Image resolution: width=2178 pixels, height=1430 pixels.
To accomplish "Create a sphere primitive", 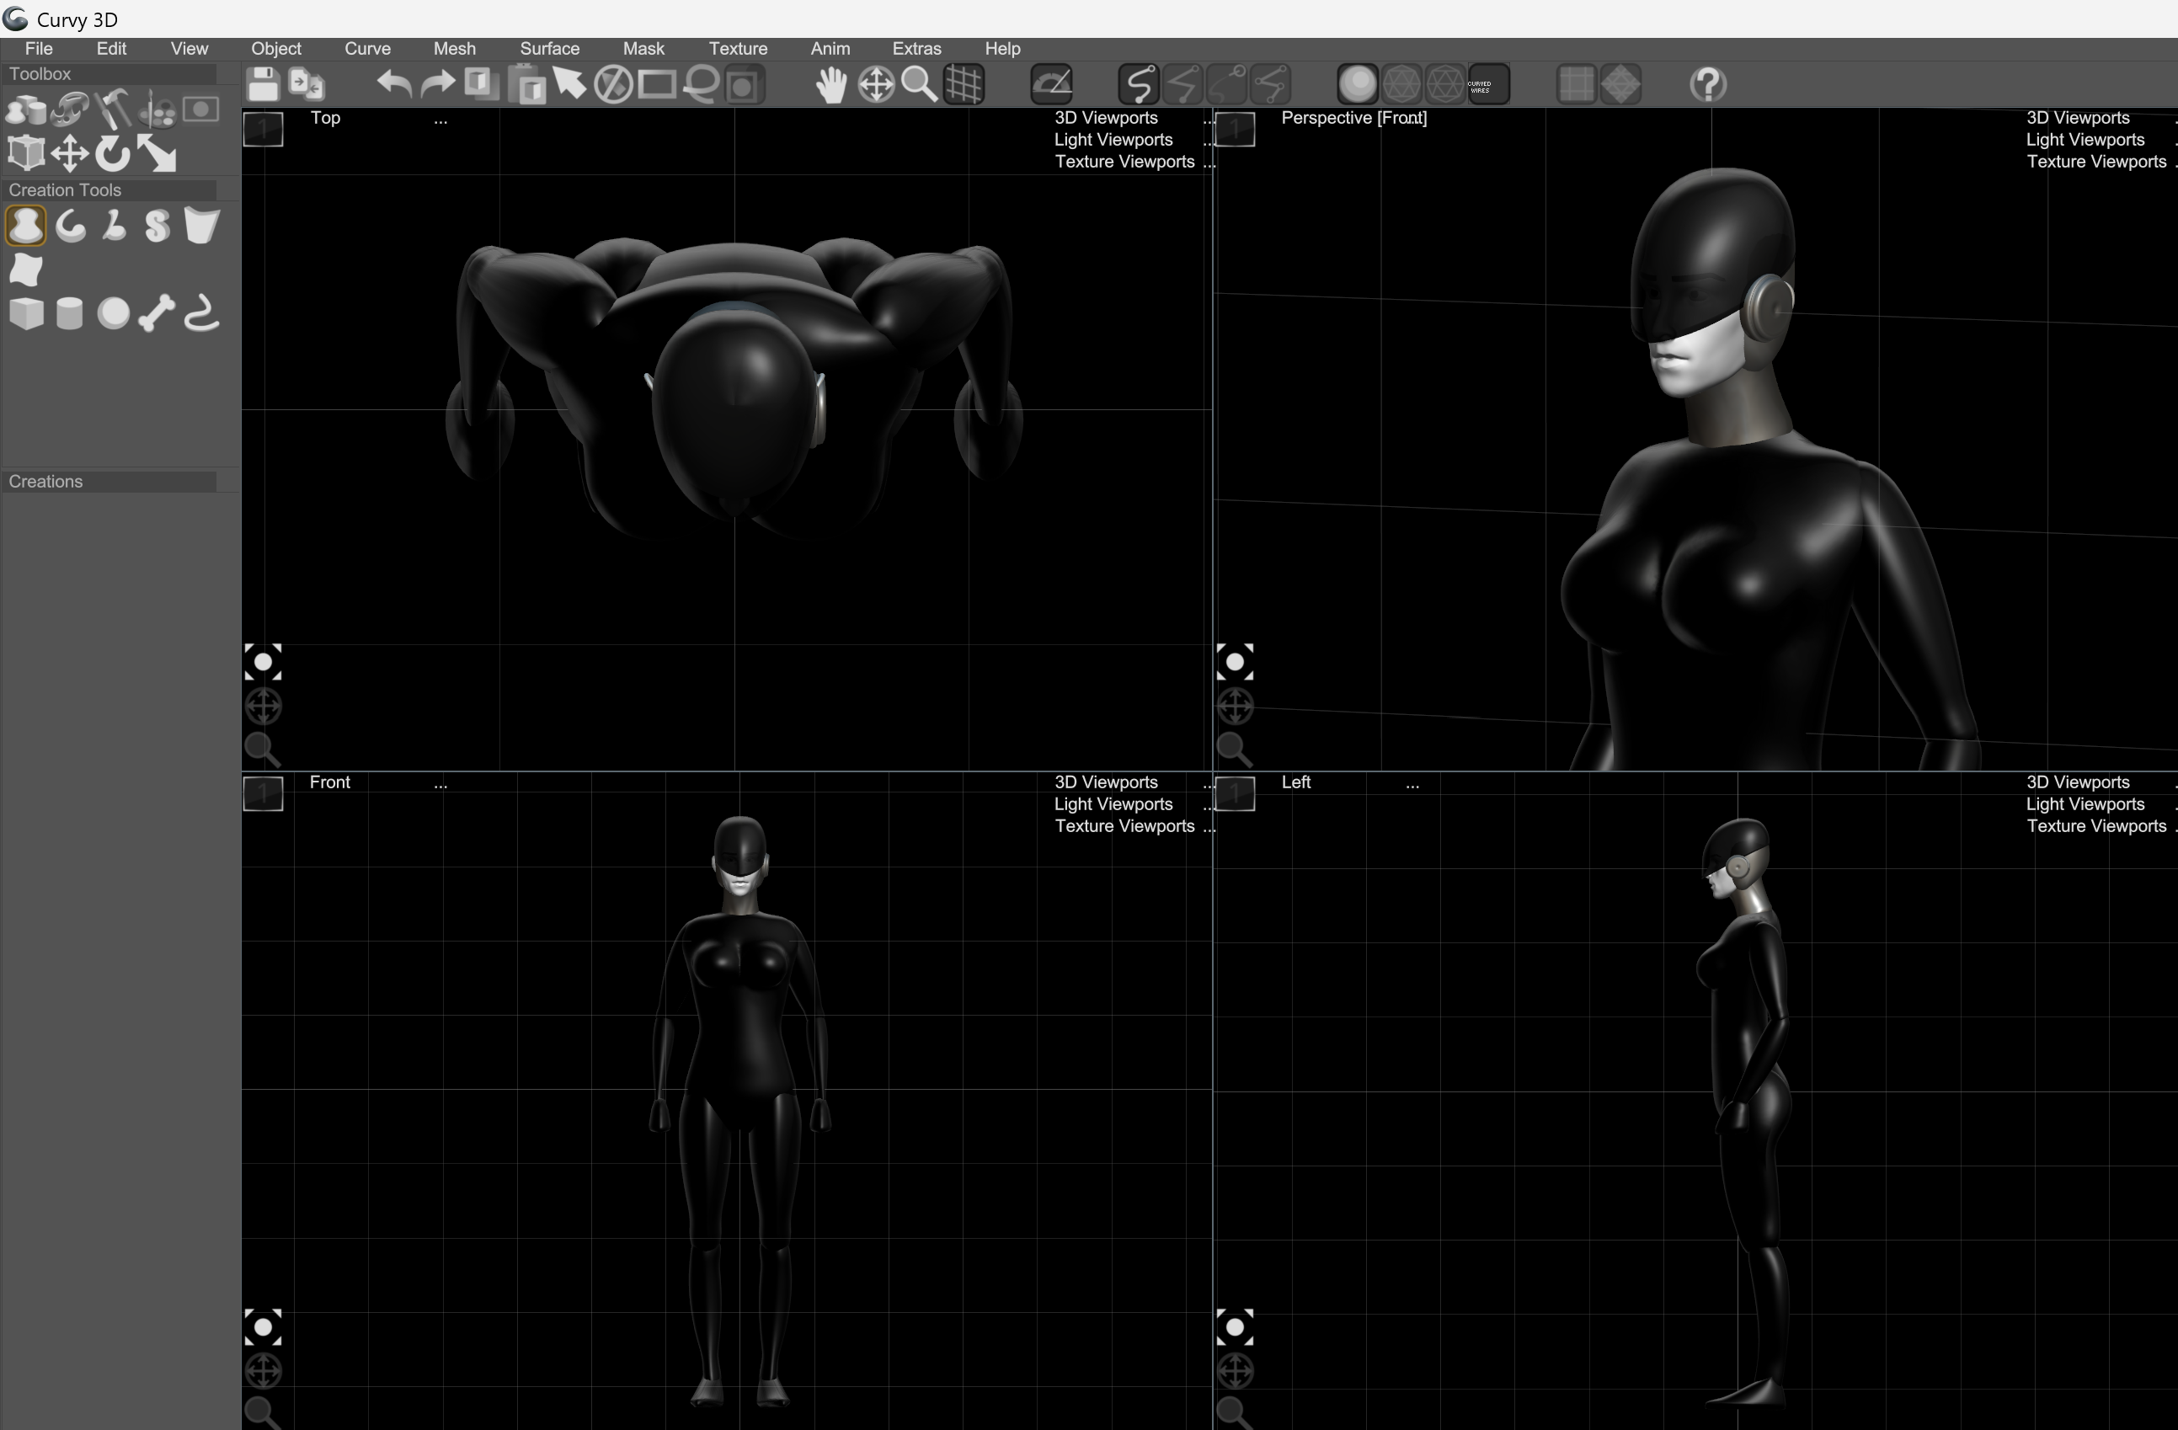I will tap(114, 314).
